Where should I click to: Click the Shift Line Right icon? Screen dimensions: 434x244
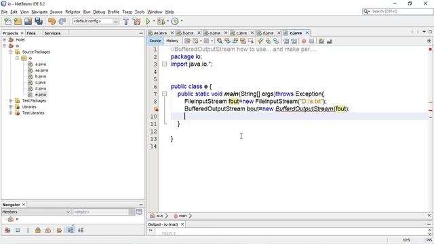(x=294, y=41)
